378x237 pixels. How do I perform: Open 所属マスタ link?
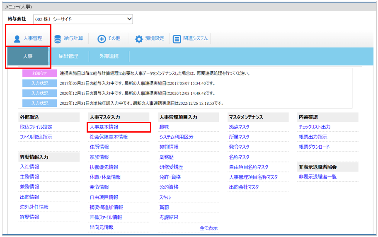tap(239, 137)
